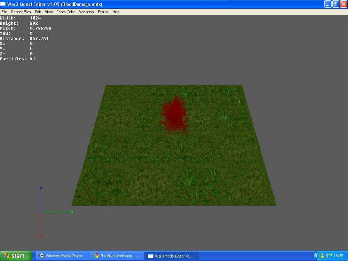Image resolution: width=348 pixels, height=261 pixels.
Task: Click the War3 Model Editor title bar icon
Action: pos(3,4)
